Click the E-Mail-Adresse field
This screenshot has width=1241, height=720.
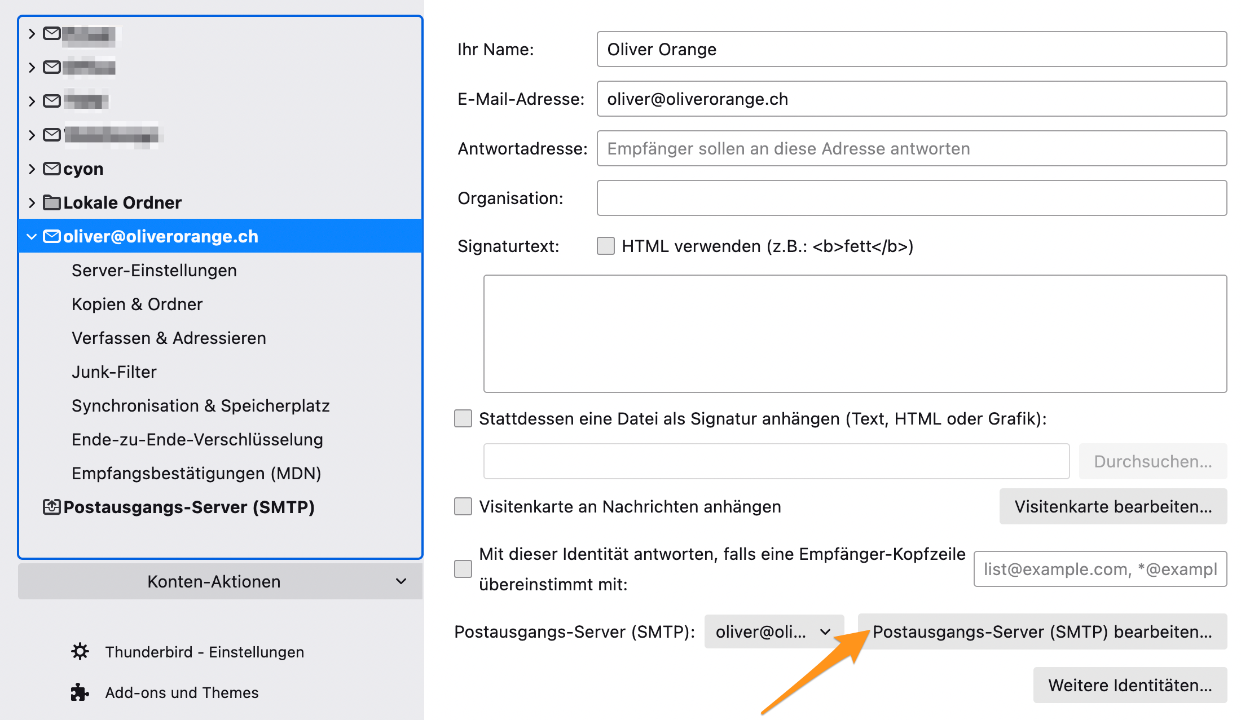[912, 99]
